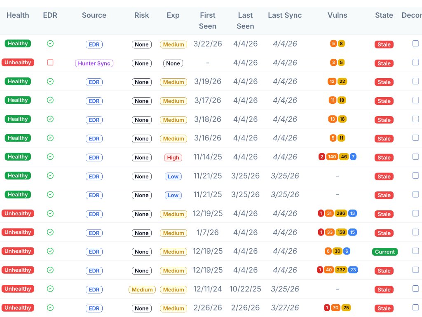
Task: Click EDR check icon in 1/7/26 row
Action: tap(50, 232)
